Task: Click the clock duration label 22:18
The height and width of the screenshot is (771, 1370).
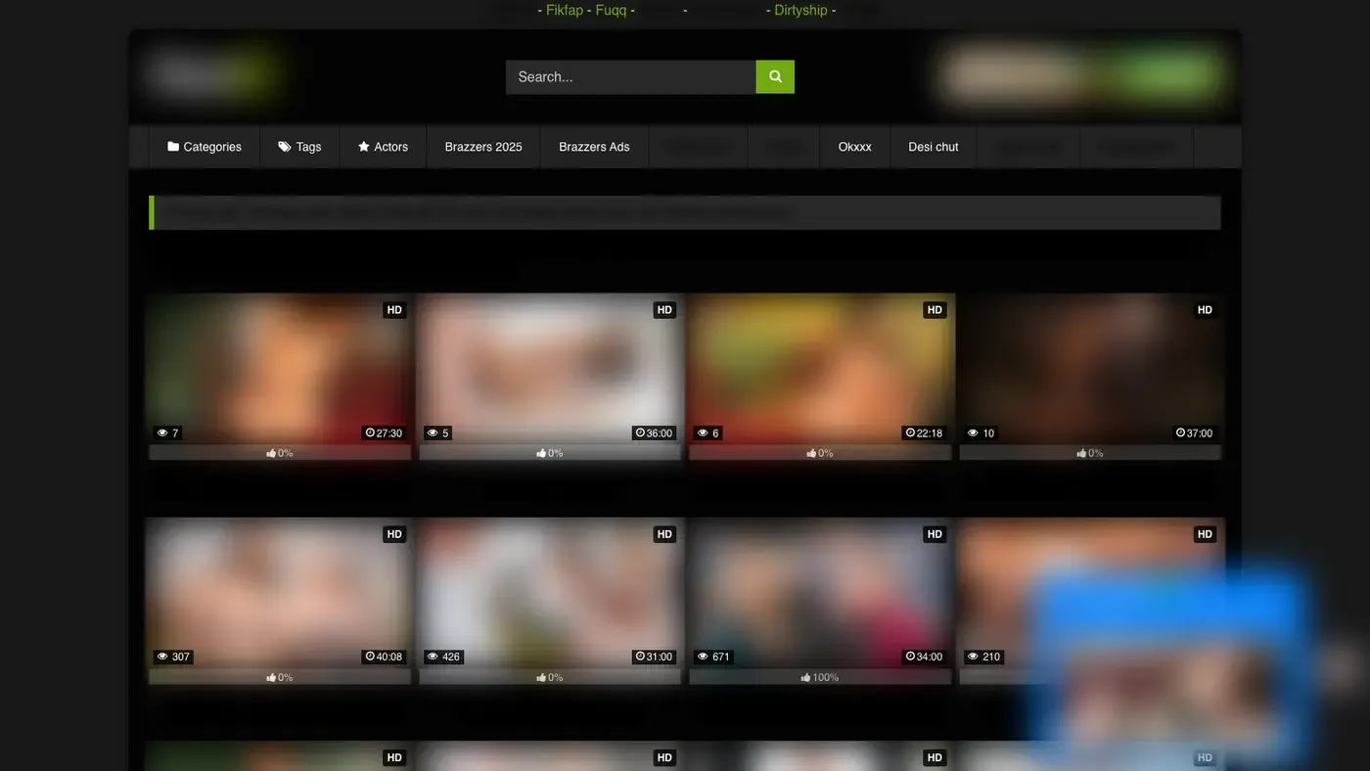Action: [x=924, y=433]
